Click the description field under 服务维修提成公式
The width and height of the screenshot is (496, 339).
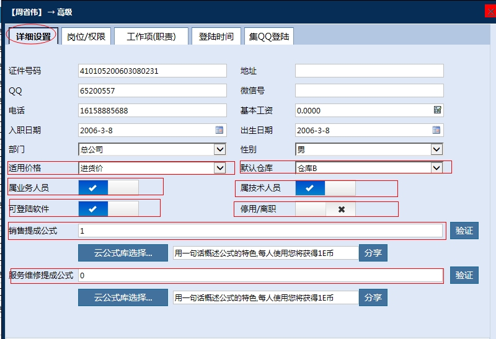point(266,297)
